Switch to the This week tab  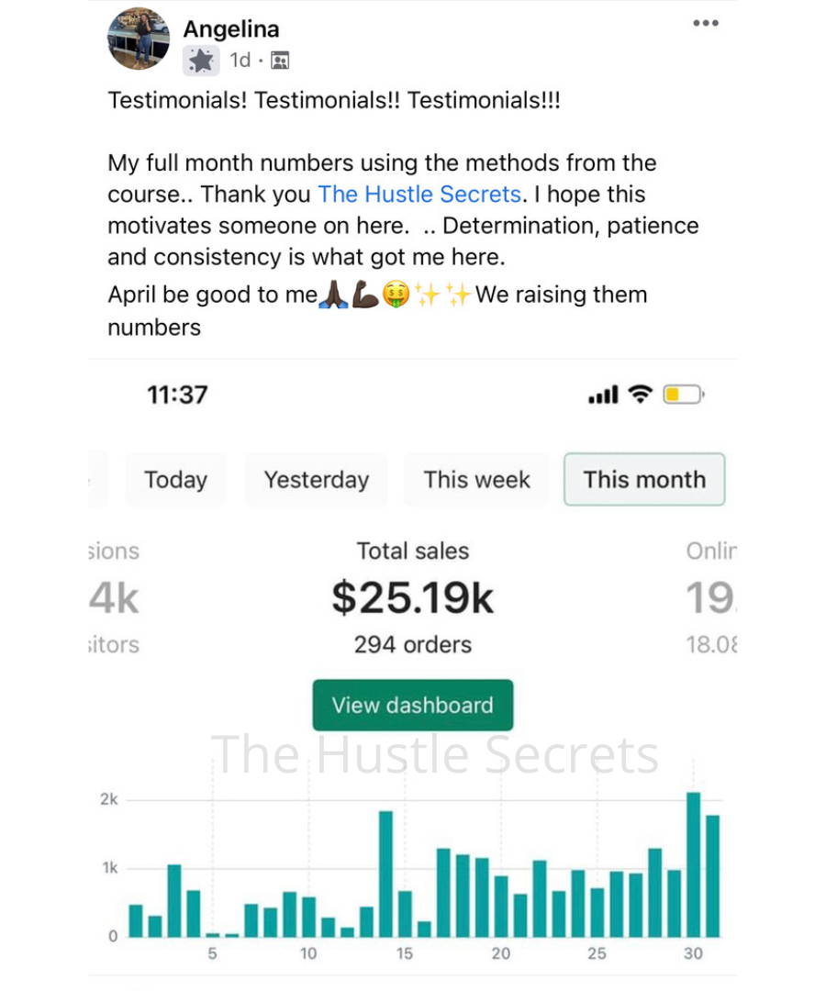pyautogui.click(x=476, y=480)
